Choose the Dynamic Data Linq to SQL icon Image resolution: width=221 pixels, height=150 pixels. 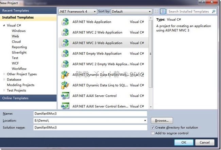coord(65,85)
